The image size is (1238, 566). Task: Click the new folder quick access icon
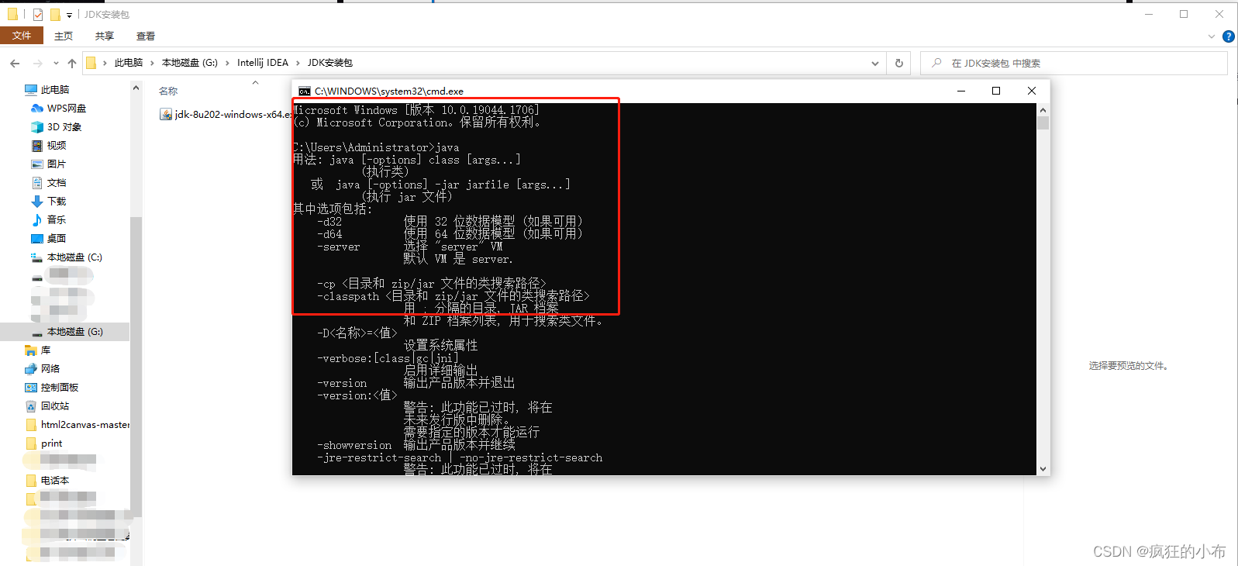[x=55, y=14]
